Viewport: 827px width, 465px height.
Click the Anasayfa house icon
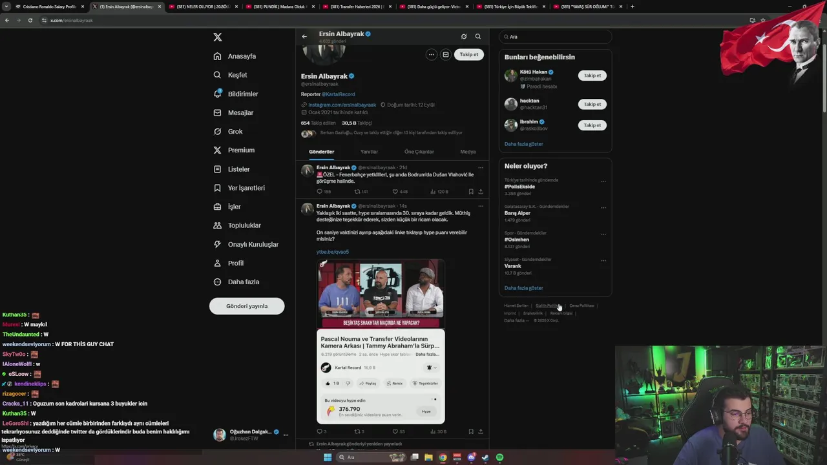[218, 56]
